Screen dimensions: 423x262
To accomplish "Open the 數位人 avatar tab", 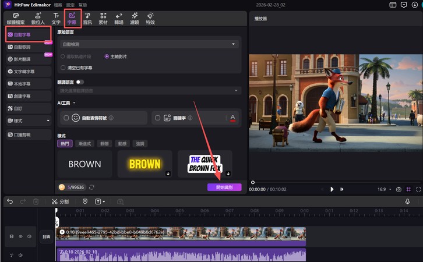I will pyautogui.click(x=38, y=19).
